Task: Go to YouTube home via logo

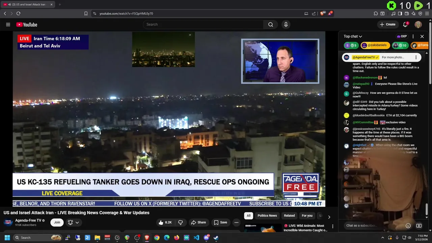Action: [27, 24]
